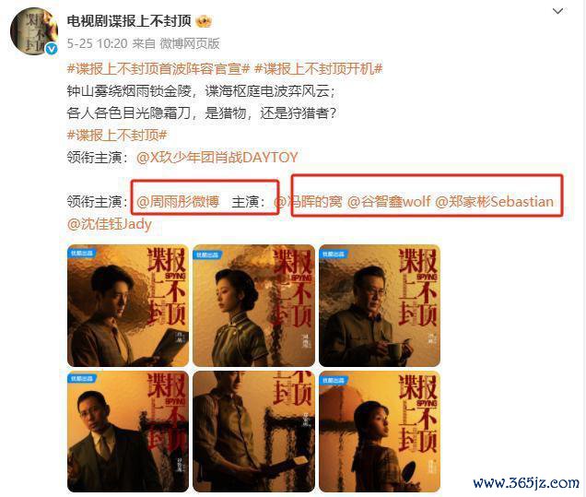Screen dimensions: 586x497
Task: Open the post options chevron menu
Action: (557, 11)
